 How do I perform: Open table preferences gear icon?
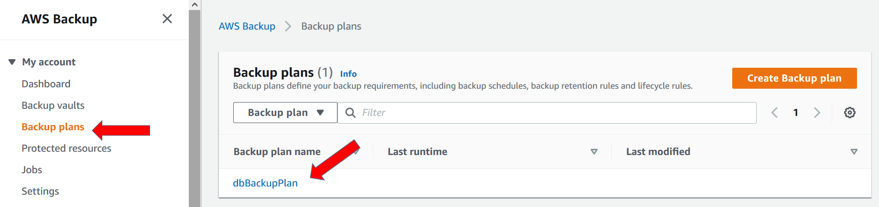(849, 113)
